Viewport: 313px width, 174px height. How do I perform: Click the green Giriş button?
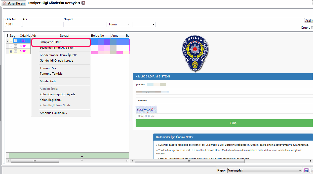point(224,123)
